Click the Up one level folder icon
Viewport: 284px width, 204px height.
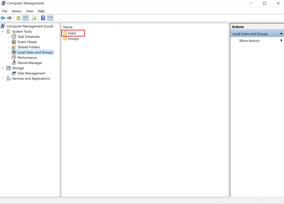pos(18,18)
